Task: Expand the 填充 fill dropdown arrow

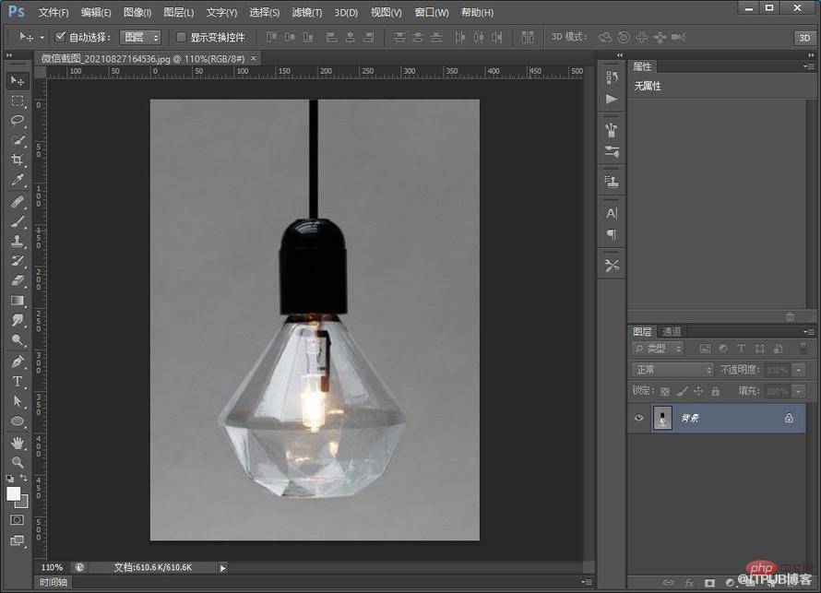Action: 799,392
